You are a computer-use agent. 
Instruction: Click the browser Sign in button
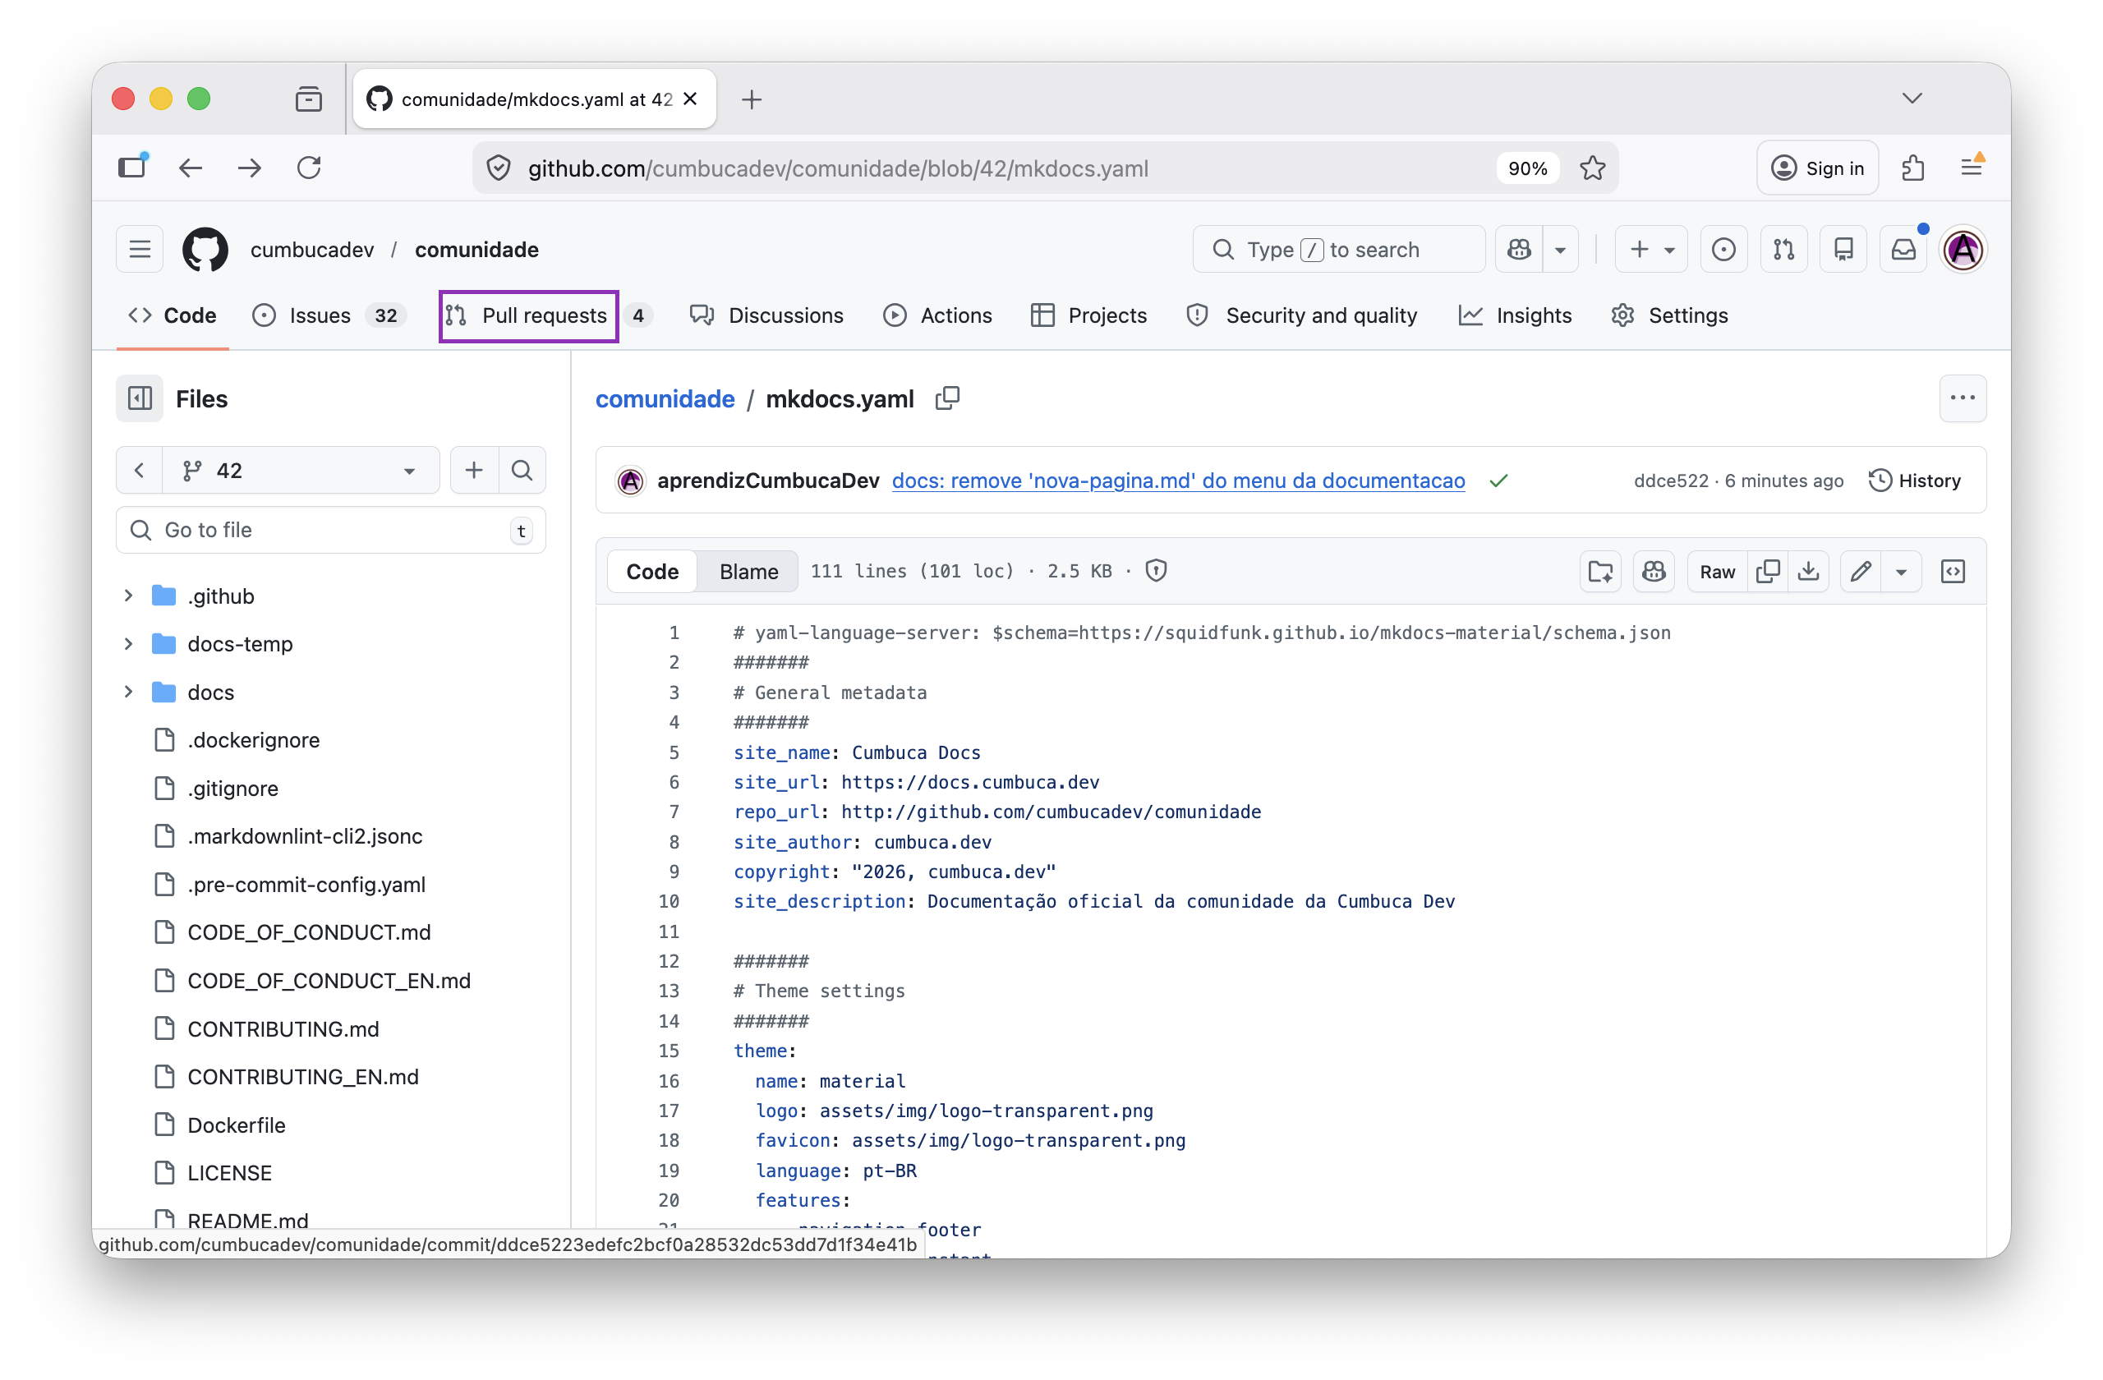coord(1818,168)
